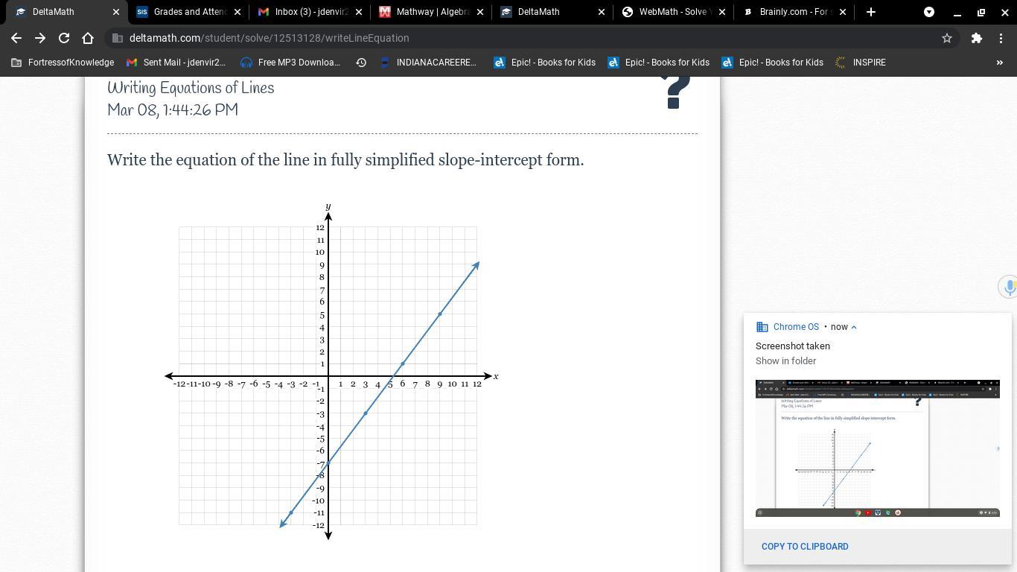The image size is (1017, 572).
Task: Close the WebMath tab
Action: [x=722, y=12]
